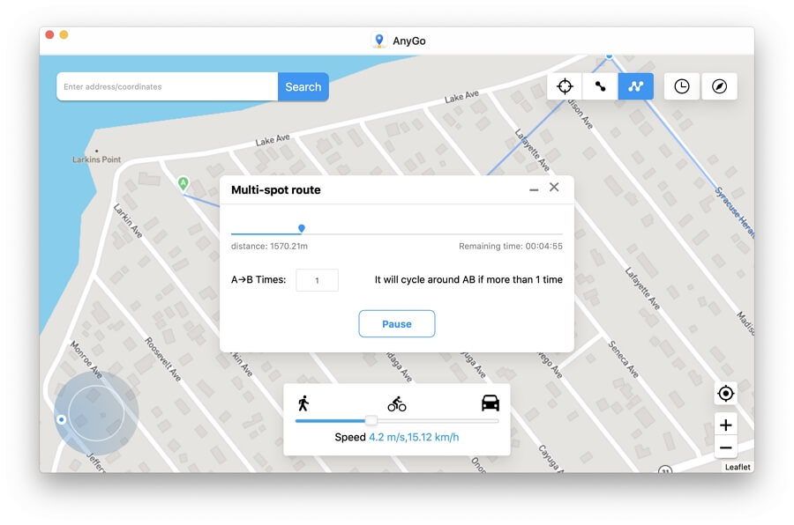Click the route progress marker

pos(302,228)
